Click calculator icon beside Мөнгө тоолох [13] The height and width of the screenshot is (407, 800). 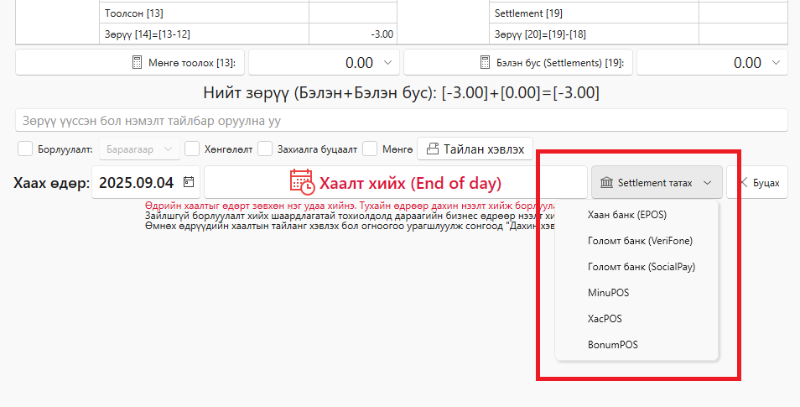click(x=137, y=63)
